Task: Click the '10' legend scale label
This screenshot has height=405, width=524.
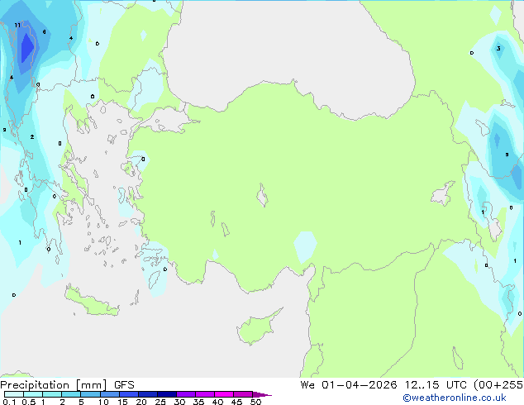Action: [x=103, y=402]
